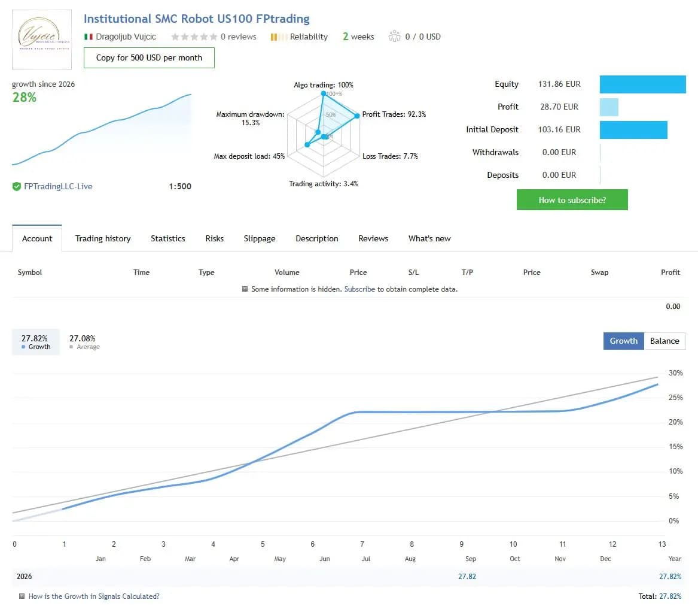698x615 pixels.
Task: Click the small growth sparkline chart
Action: (x=102, y=129)
